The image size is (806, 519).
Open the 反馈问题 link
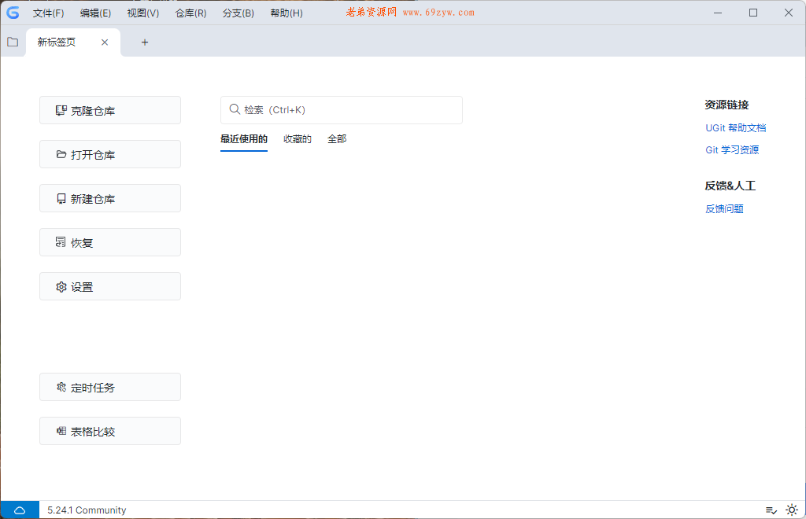coord(724,209)
